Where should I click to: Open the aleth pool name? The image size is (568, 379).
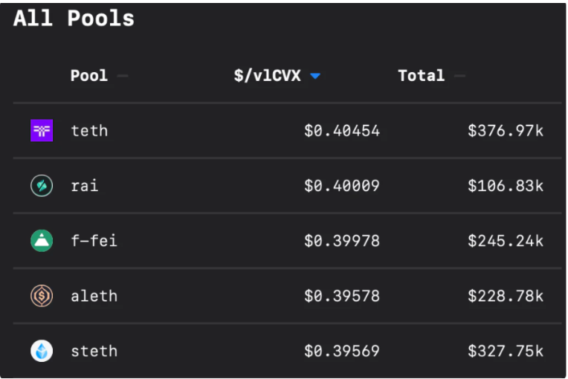tap(94, 296)
